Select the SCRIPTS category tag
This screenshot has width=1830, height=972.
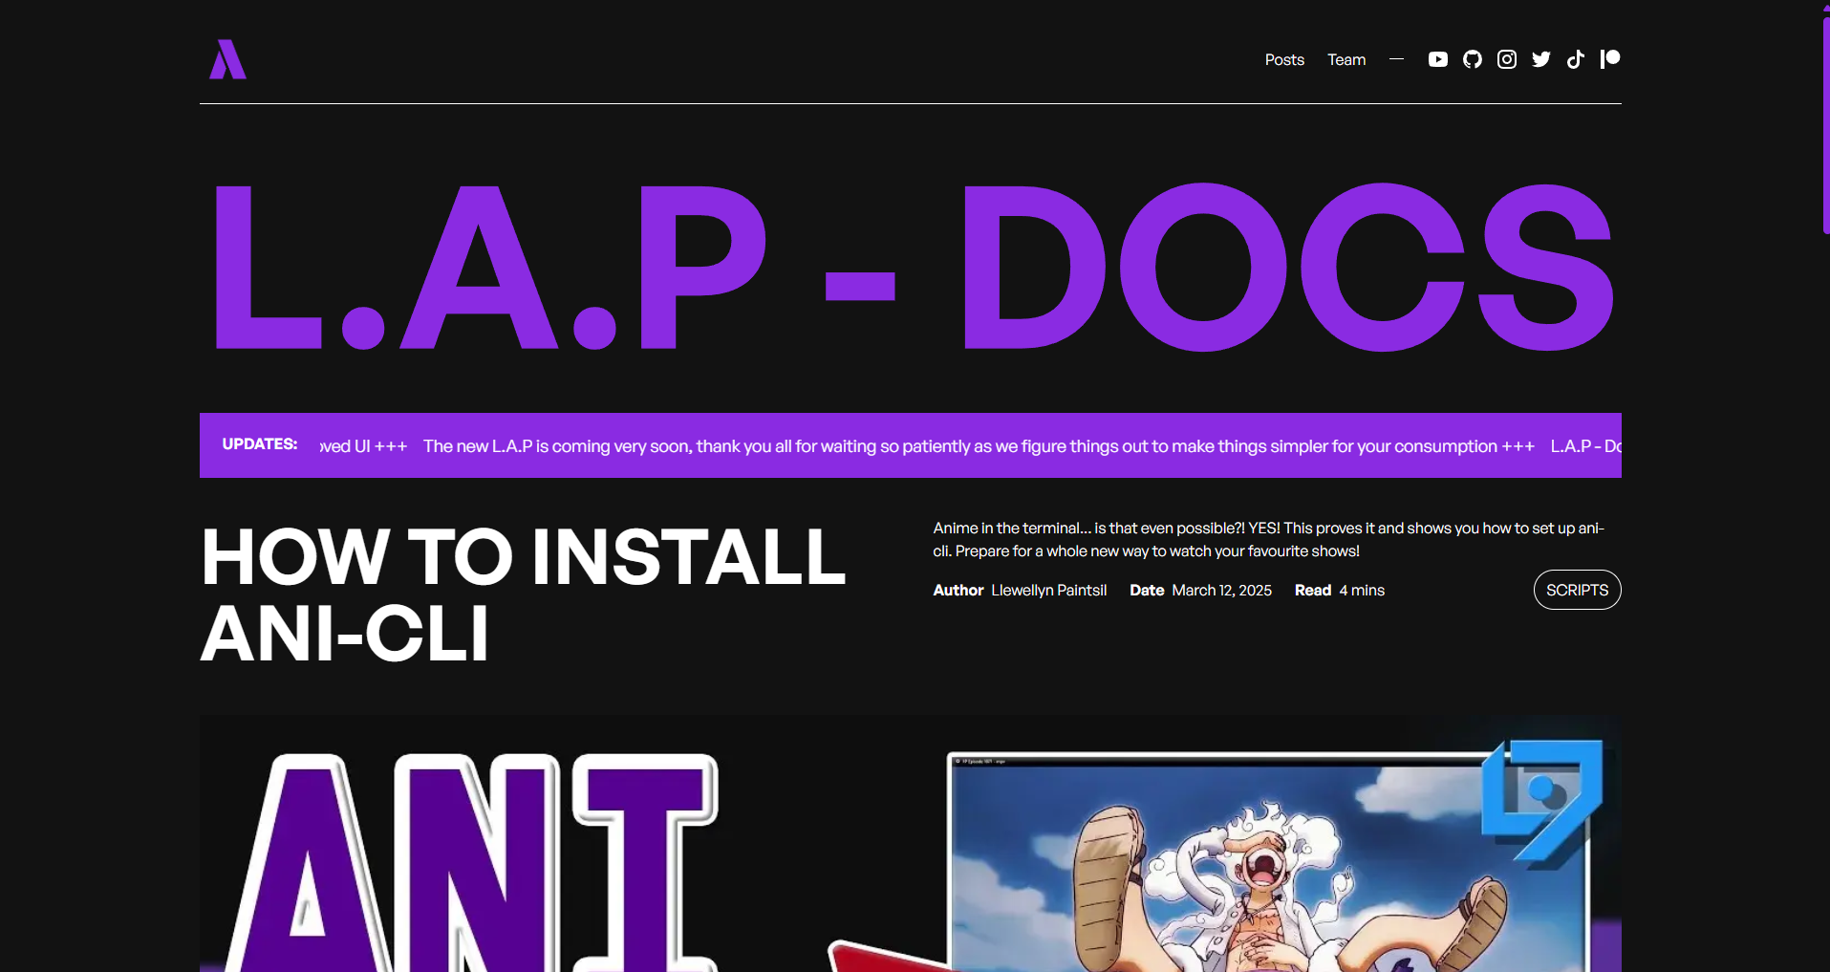[x=1577, y=590]
